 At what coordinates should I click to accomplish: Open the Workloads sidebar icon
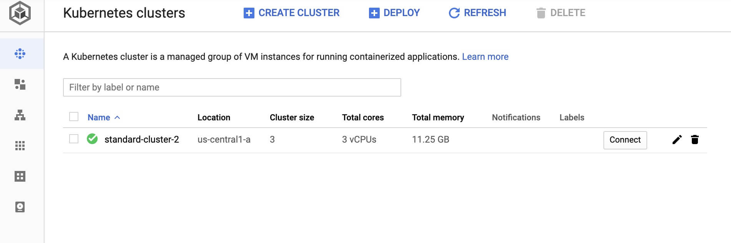(20, 84)
